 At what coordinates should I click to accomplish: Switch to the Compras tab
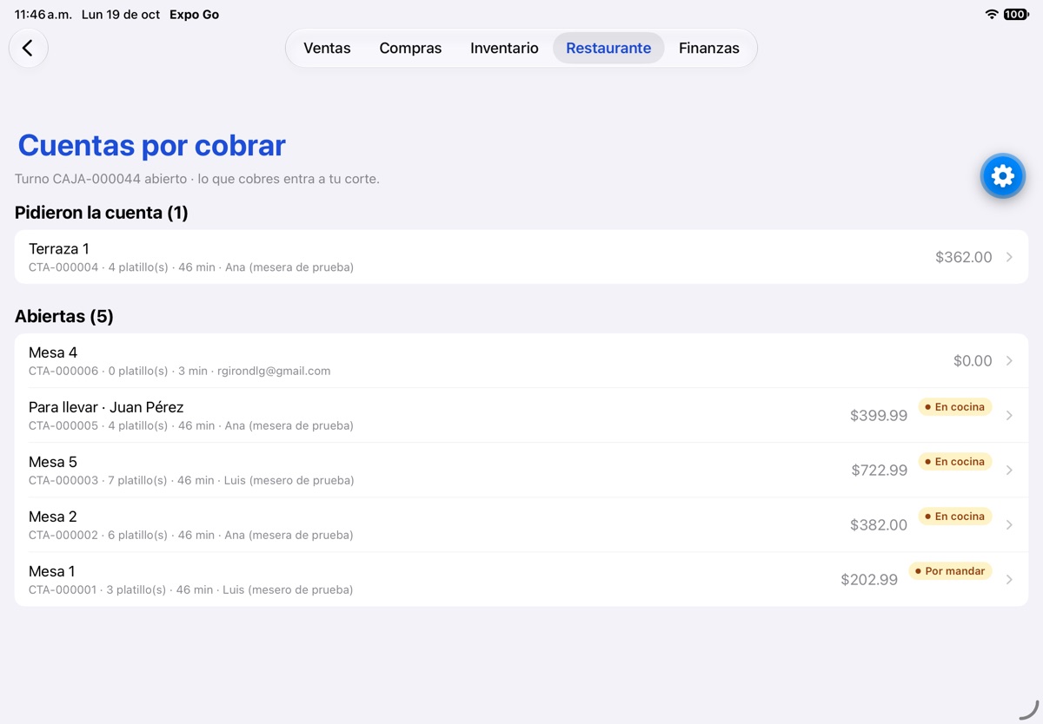click(x=410, y=48)
